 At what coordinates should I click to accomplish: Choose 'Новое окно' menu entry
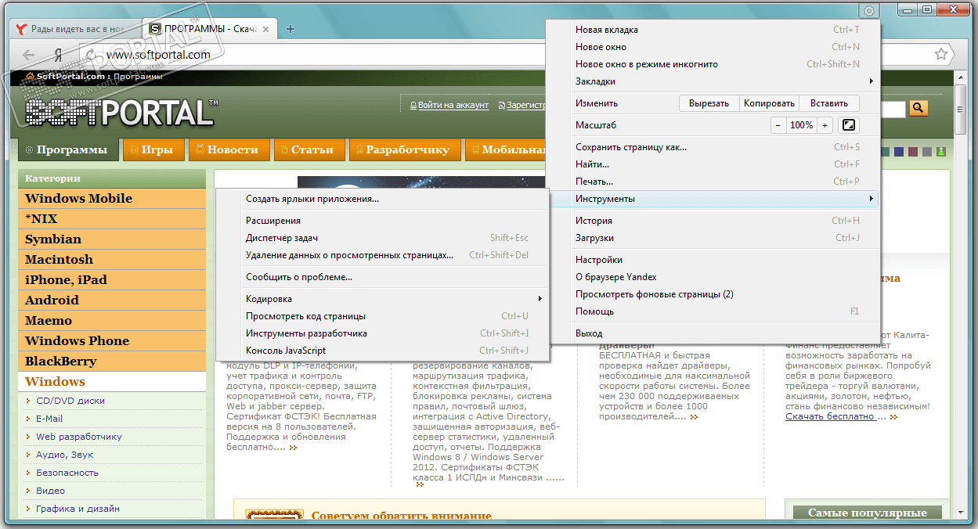tap(713, 47)
